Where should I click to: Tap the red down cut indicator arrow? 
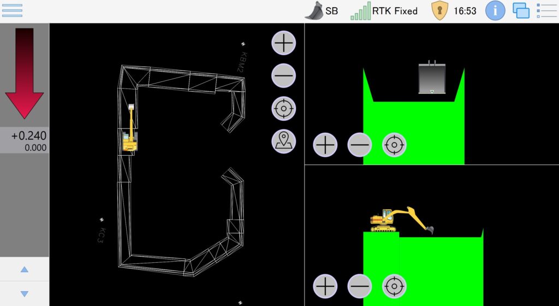point(24,73)
